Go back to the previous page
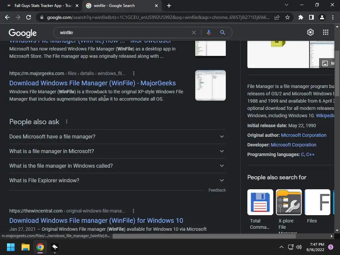The image size is (340, 255). pos(7,17)
